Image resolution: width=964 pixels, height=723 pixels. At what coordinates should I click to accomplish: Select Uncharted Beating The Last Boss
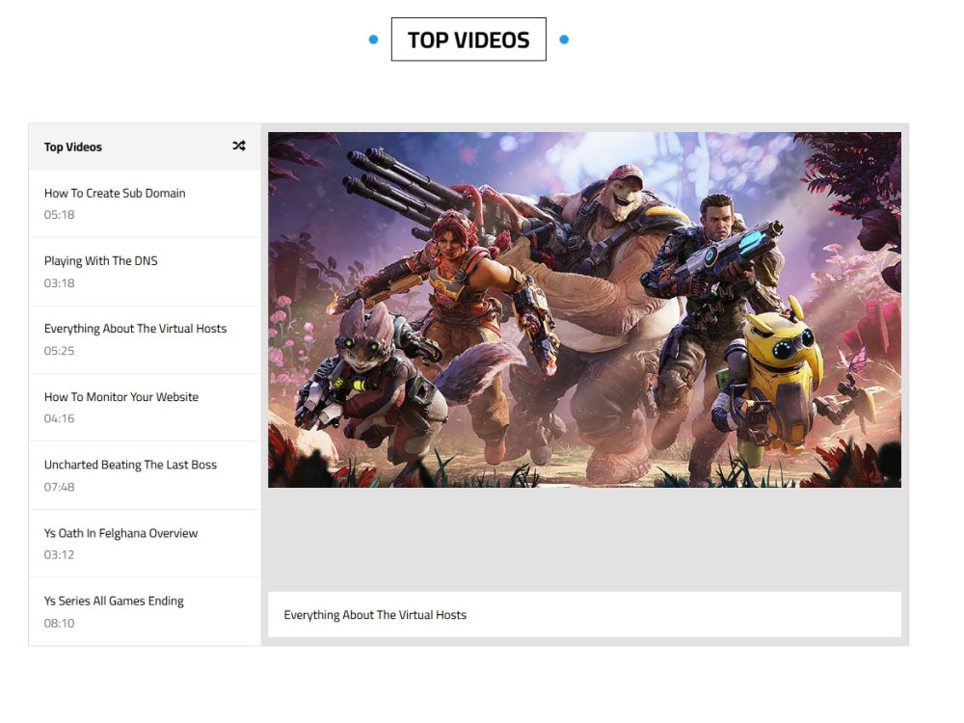(x=145, y=475)
